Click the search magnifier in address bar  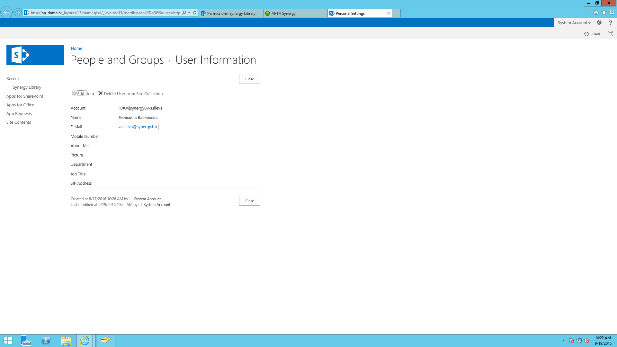pos(184,13)
